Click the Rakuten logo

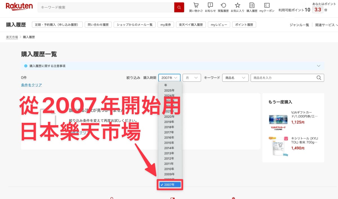[x=19, y=6]
